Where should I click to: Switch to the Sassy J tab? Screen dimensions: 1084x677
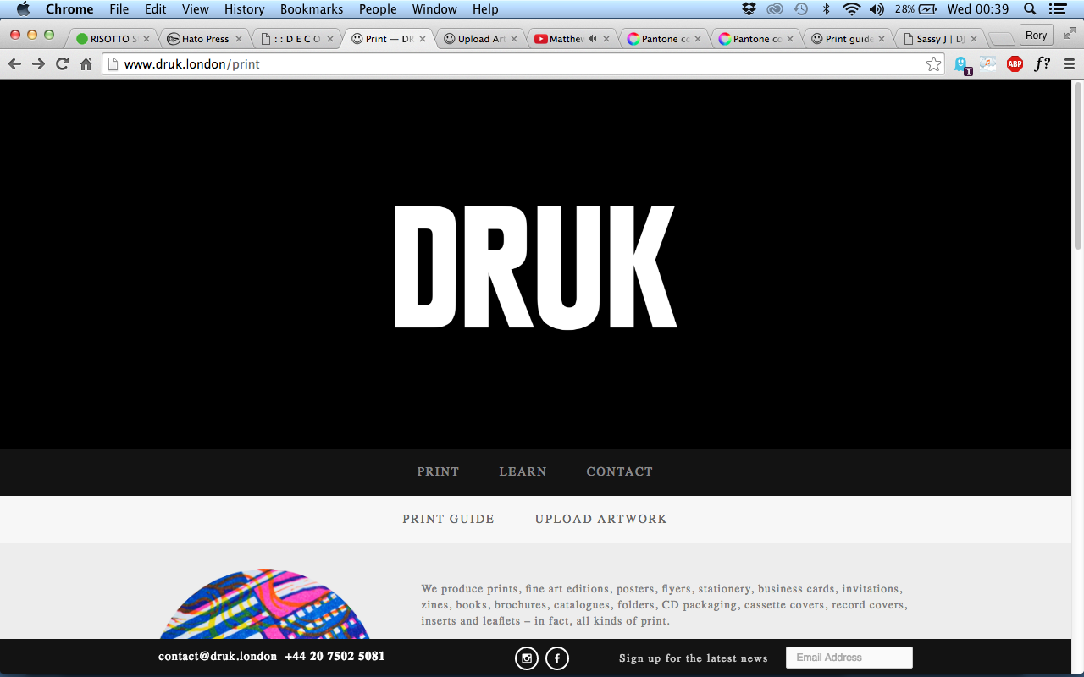click(x=940, y=39)
